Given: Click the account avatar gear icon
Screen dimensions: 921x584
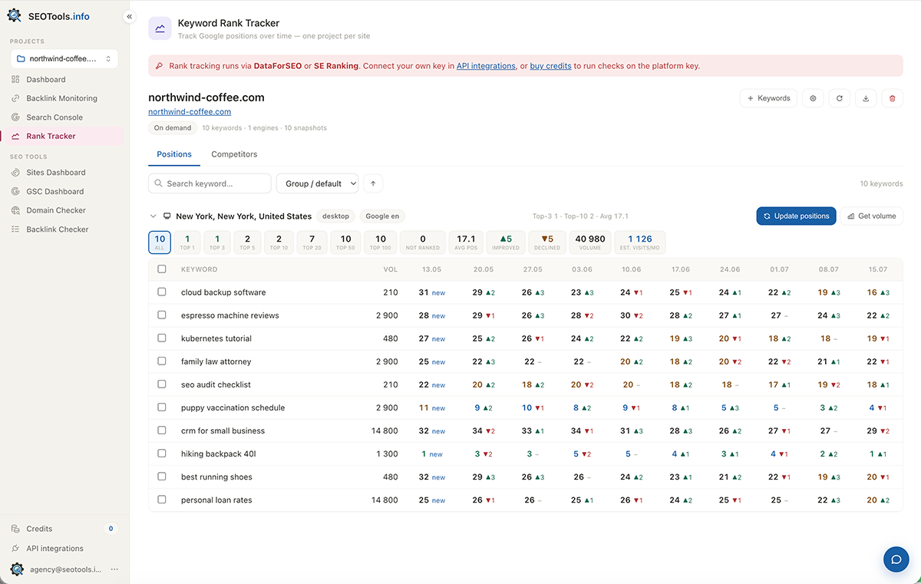Looking at the screenshot, I should point(17,569).
